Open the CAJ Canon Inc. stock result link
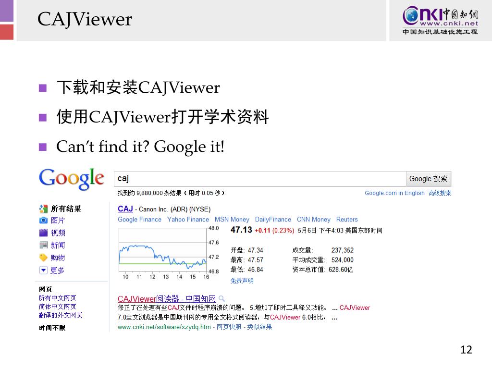This screenshot has height=369, width=492. (x=125, y=209)
